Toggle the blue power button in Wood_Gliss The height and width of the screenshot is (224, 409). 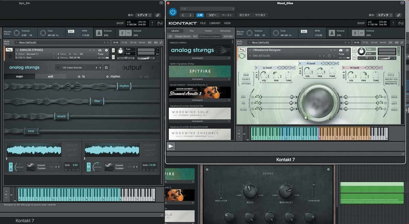point(173,12)
